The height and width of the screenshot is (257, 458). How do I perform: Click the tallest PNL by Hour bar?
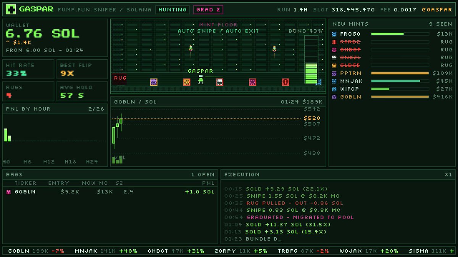coord(6,135)
